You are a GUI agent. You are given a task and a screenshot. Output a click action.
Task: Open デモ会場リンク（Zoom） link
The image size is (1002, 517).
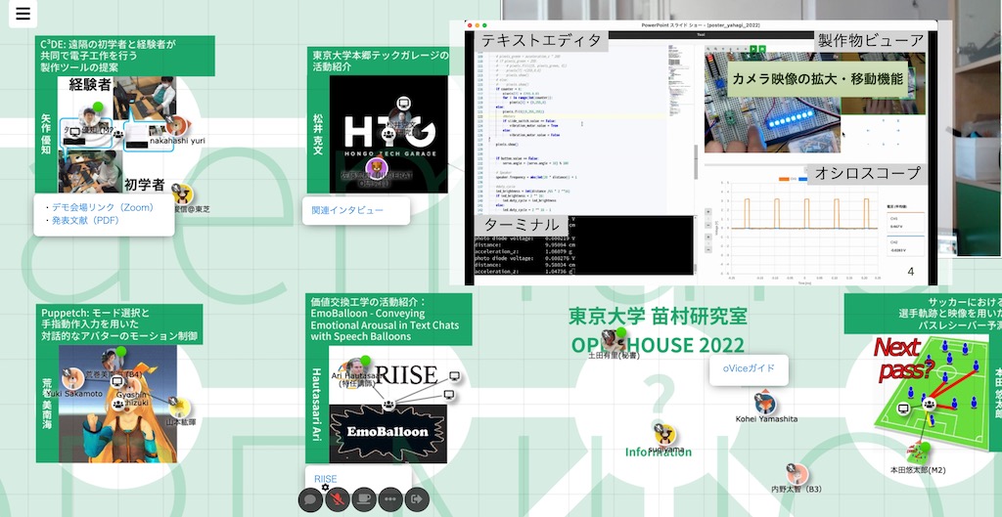click(103, 207)
